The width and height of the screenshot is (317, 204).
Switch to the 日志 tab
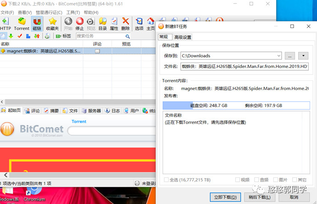113,111
